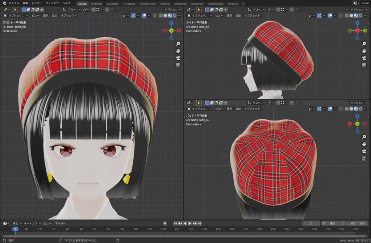Open the ファイル menu
371x243 pixels.
14,3
